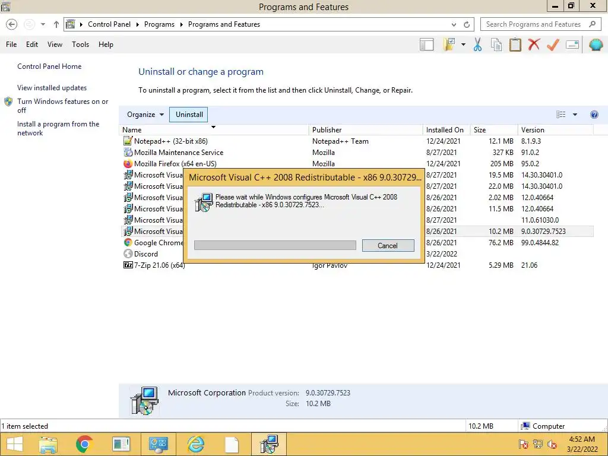Open the Windows Start button

[x=15, y=444]
